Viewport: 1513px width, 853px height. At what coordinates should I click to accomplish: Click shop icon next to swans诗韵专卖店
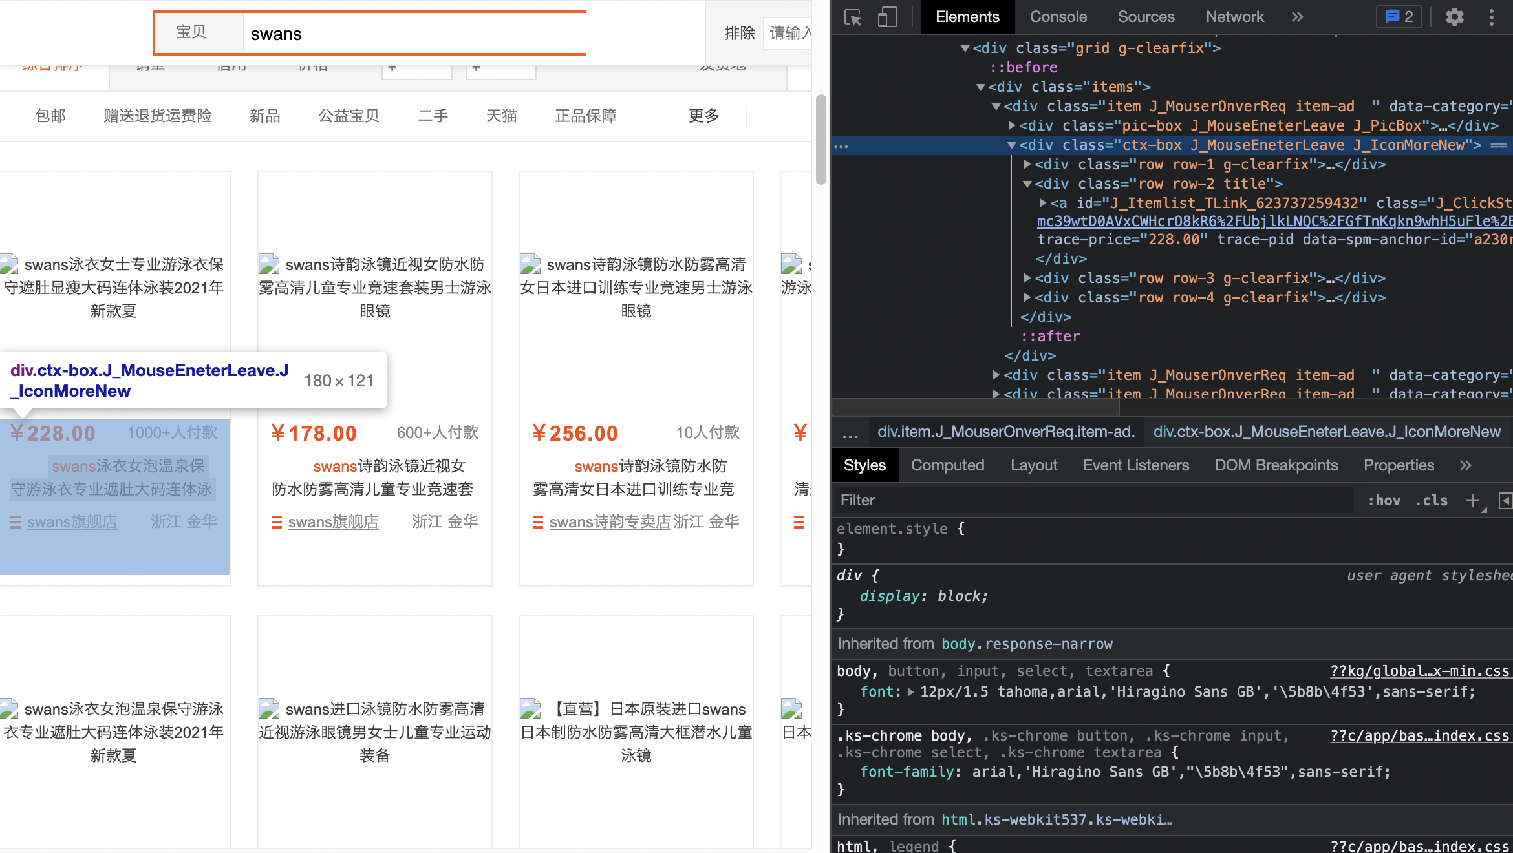point(538,522)
